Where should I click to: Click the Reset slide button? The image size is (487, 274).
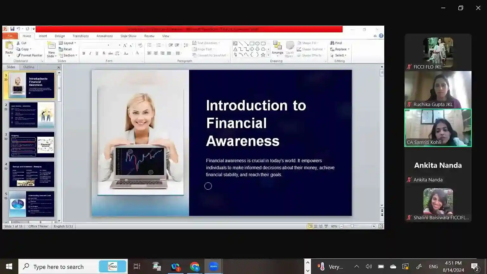pos(65,49)
